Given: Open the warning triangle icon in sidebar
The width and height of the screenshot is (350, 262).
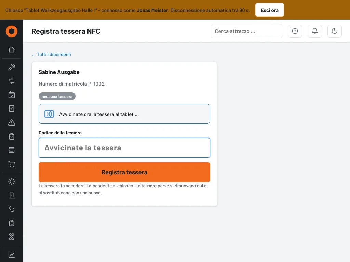Looking at the screenshot, I should (12, 122).
